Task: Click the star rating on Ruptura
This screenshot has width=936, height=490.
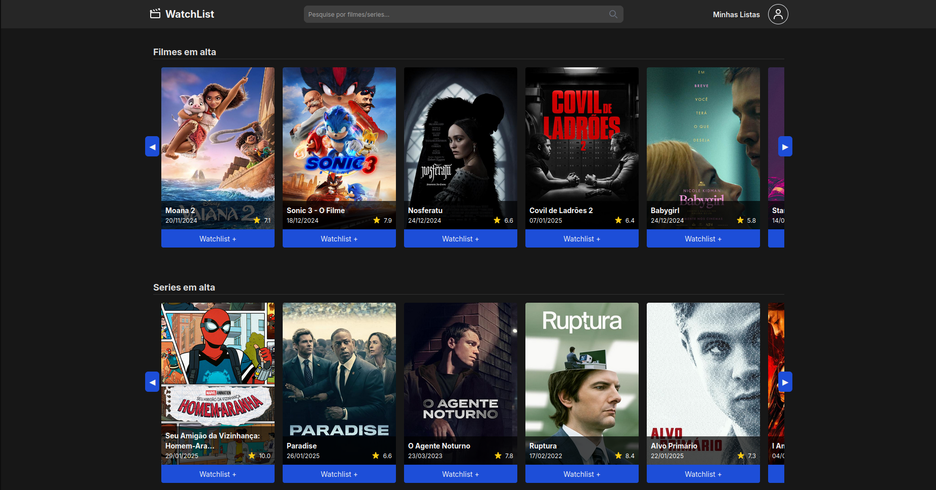Action: click(x=625, y=456)
